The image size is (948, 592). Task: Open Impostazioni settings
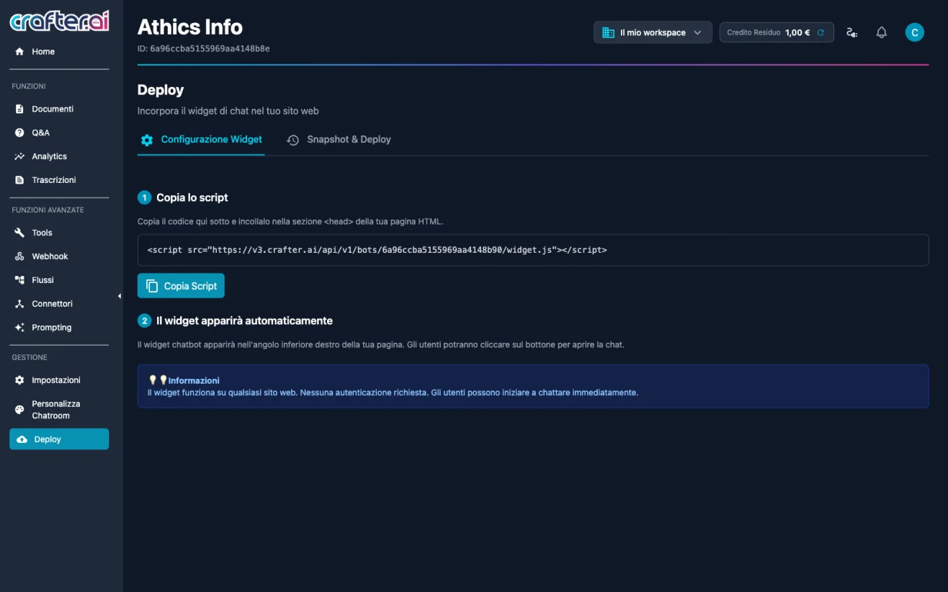click(x=59, y=380)
